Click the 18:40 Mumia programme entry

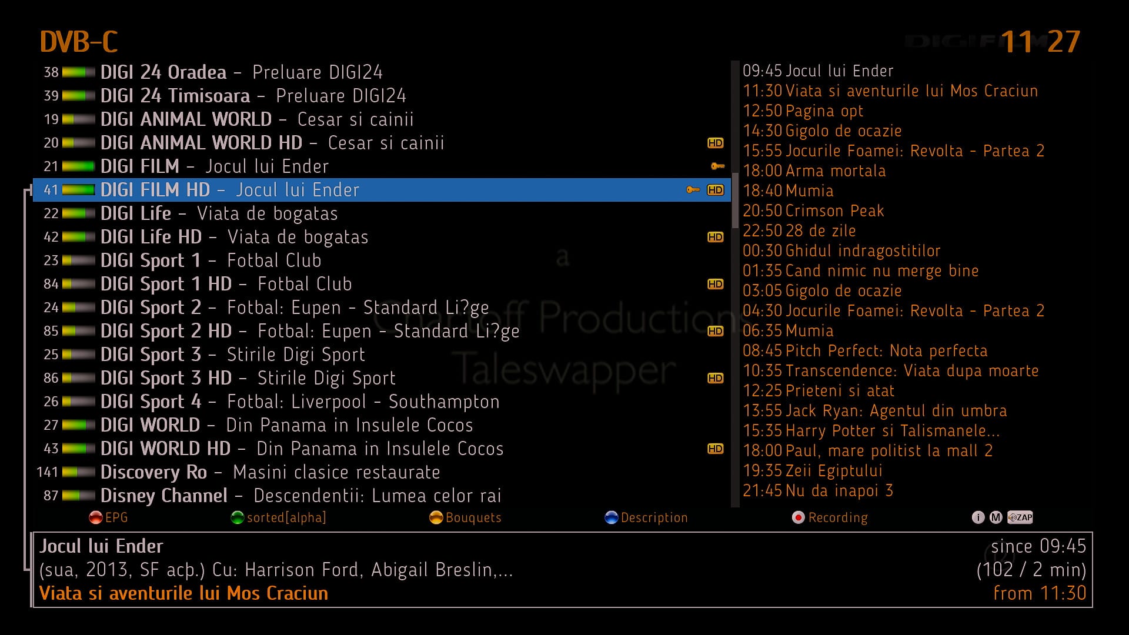788,190
